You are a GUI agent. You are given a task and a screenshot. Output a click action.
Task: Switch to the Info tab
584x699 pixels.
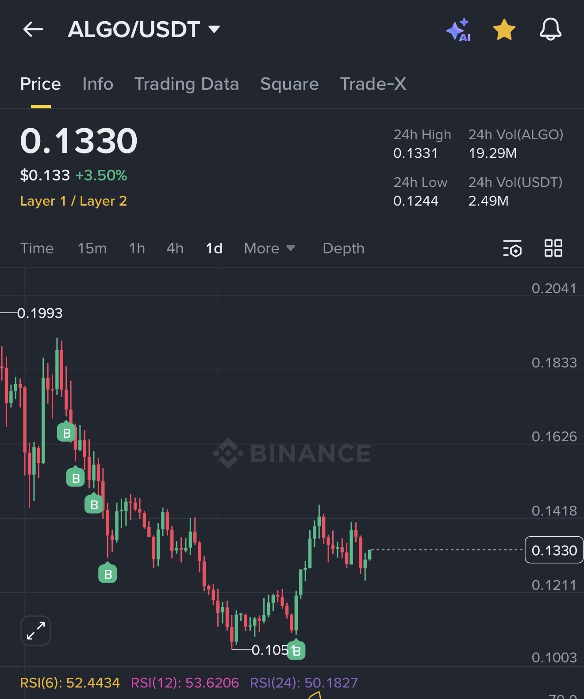pos(98,84)
